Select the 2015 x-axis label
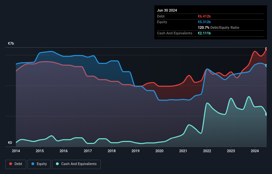The width and height of the screenshot is (272, 174). pos(40,151)
